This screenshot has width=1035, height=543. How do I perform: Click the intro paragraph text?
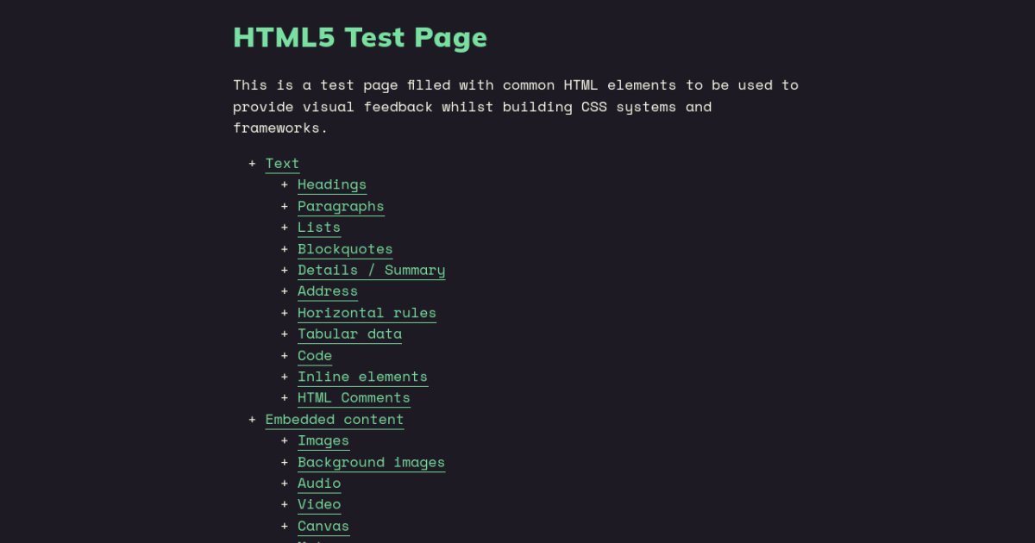coord(515,107)
